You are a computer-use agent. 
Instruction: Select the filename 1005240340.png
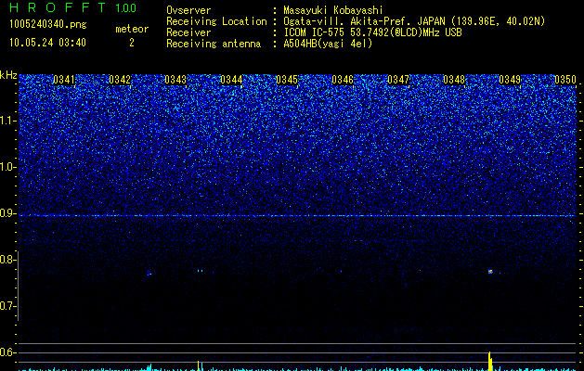48,24
